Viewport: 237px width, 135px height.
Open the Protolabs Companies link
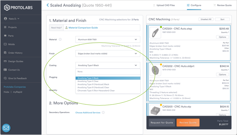(15, 87)
